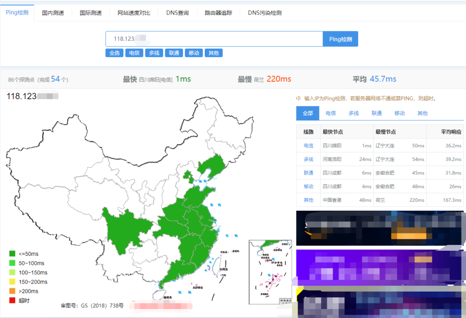Click the 100~150ms legend swatch
Image resolution: width=466 pixels, height=318 pixels.
(x=12, y=272)
